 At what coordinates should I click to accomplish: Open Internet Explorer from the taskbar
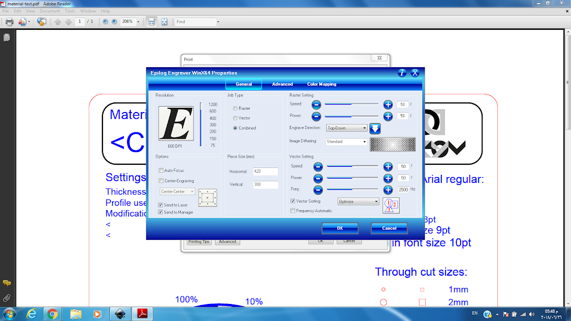point(31,314)
